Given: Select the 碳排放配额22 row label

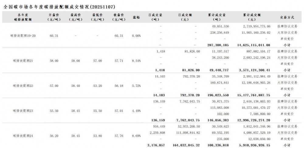Looking at the screenshot, I should 23,86.
